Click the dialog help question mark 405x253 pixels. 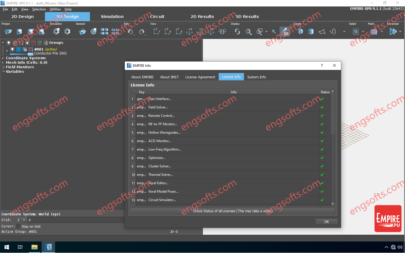coord(322,65)
